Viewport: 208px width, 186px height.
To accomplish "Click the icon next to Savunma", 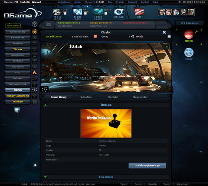I will 35,67.
